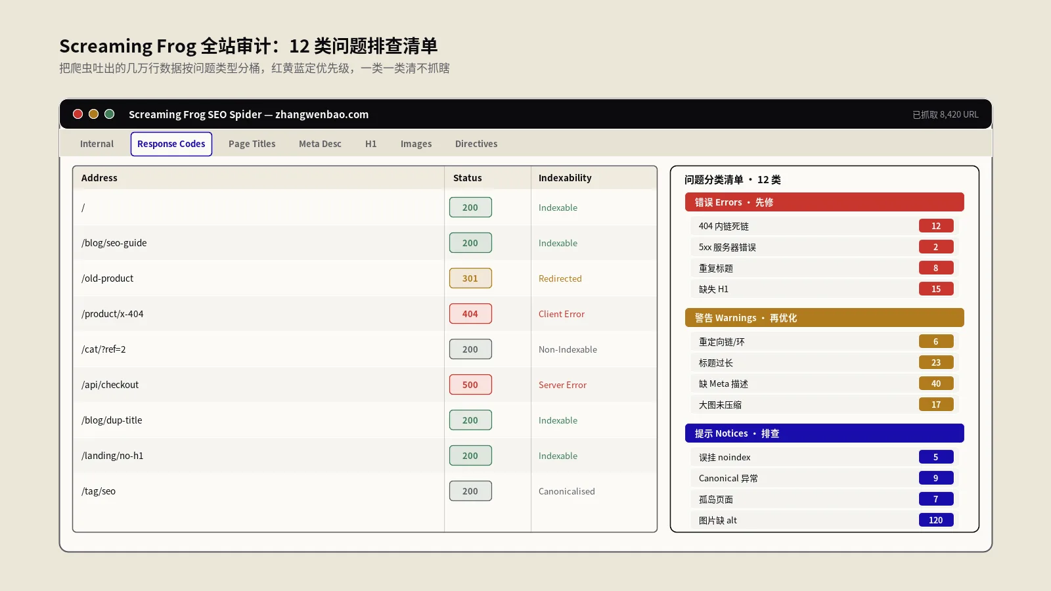Switch to the Directives tab
The width and height of the screenshot is (1051, 591).
tap(476, 144)
